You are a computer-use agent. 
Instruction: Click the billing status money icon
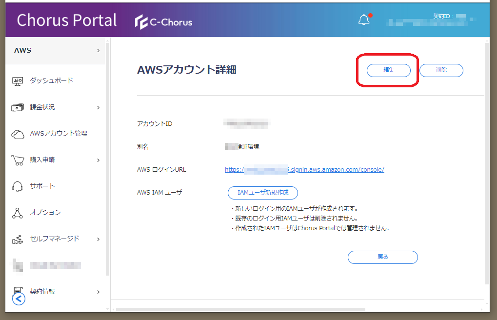pyautogui.click(x=18, y=107)
